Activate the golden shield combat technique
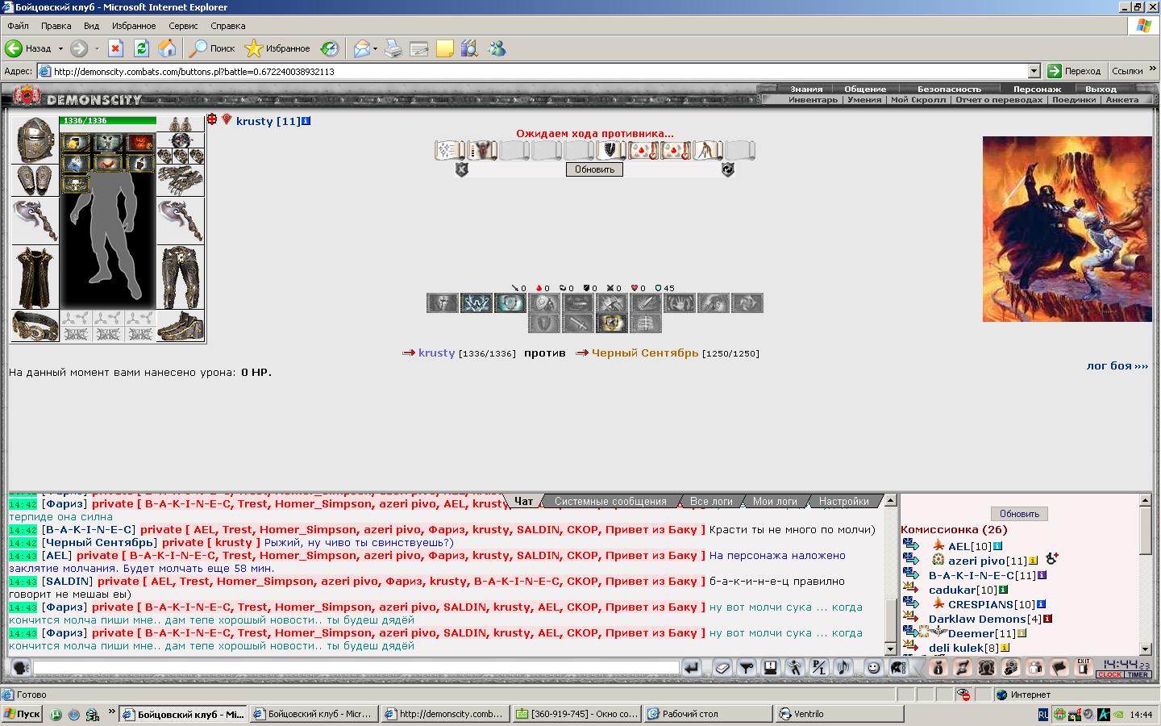The width and height of the screenshot is (1161, 726). [x=612, y=323]
